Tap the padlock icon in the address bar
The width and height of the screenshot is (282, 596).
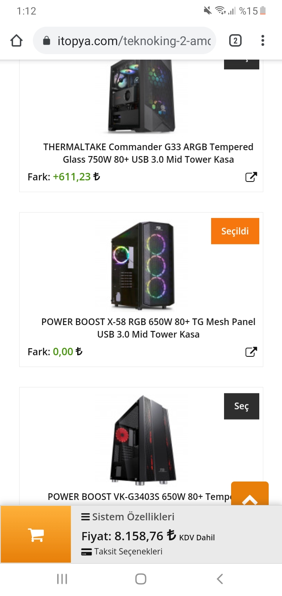[x=47, y=40]
